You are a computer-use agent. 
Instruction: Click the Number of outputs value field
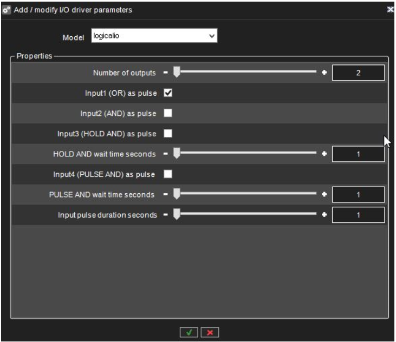[x=358, y=73]
